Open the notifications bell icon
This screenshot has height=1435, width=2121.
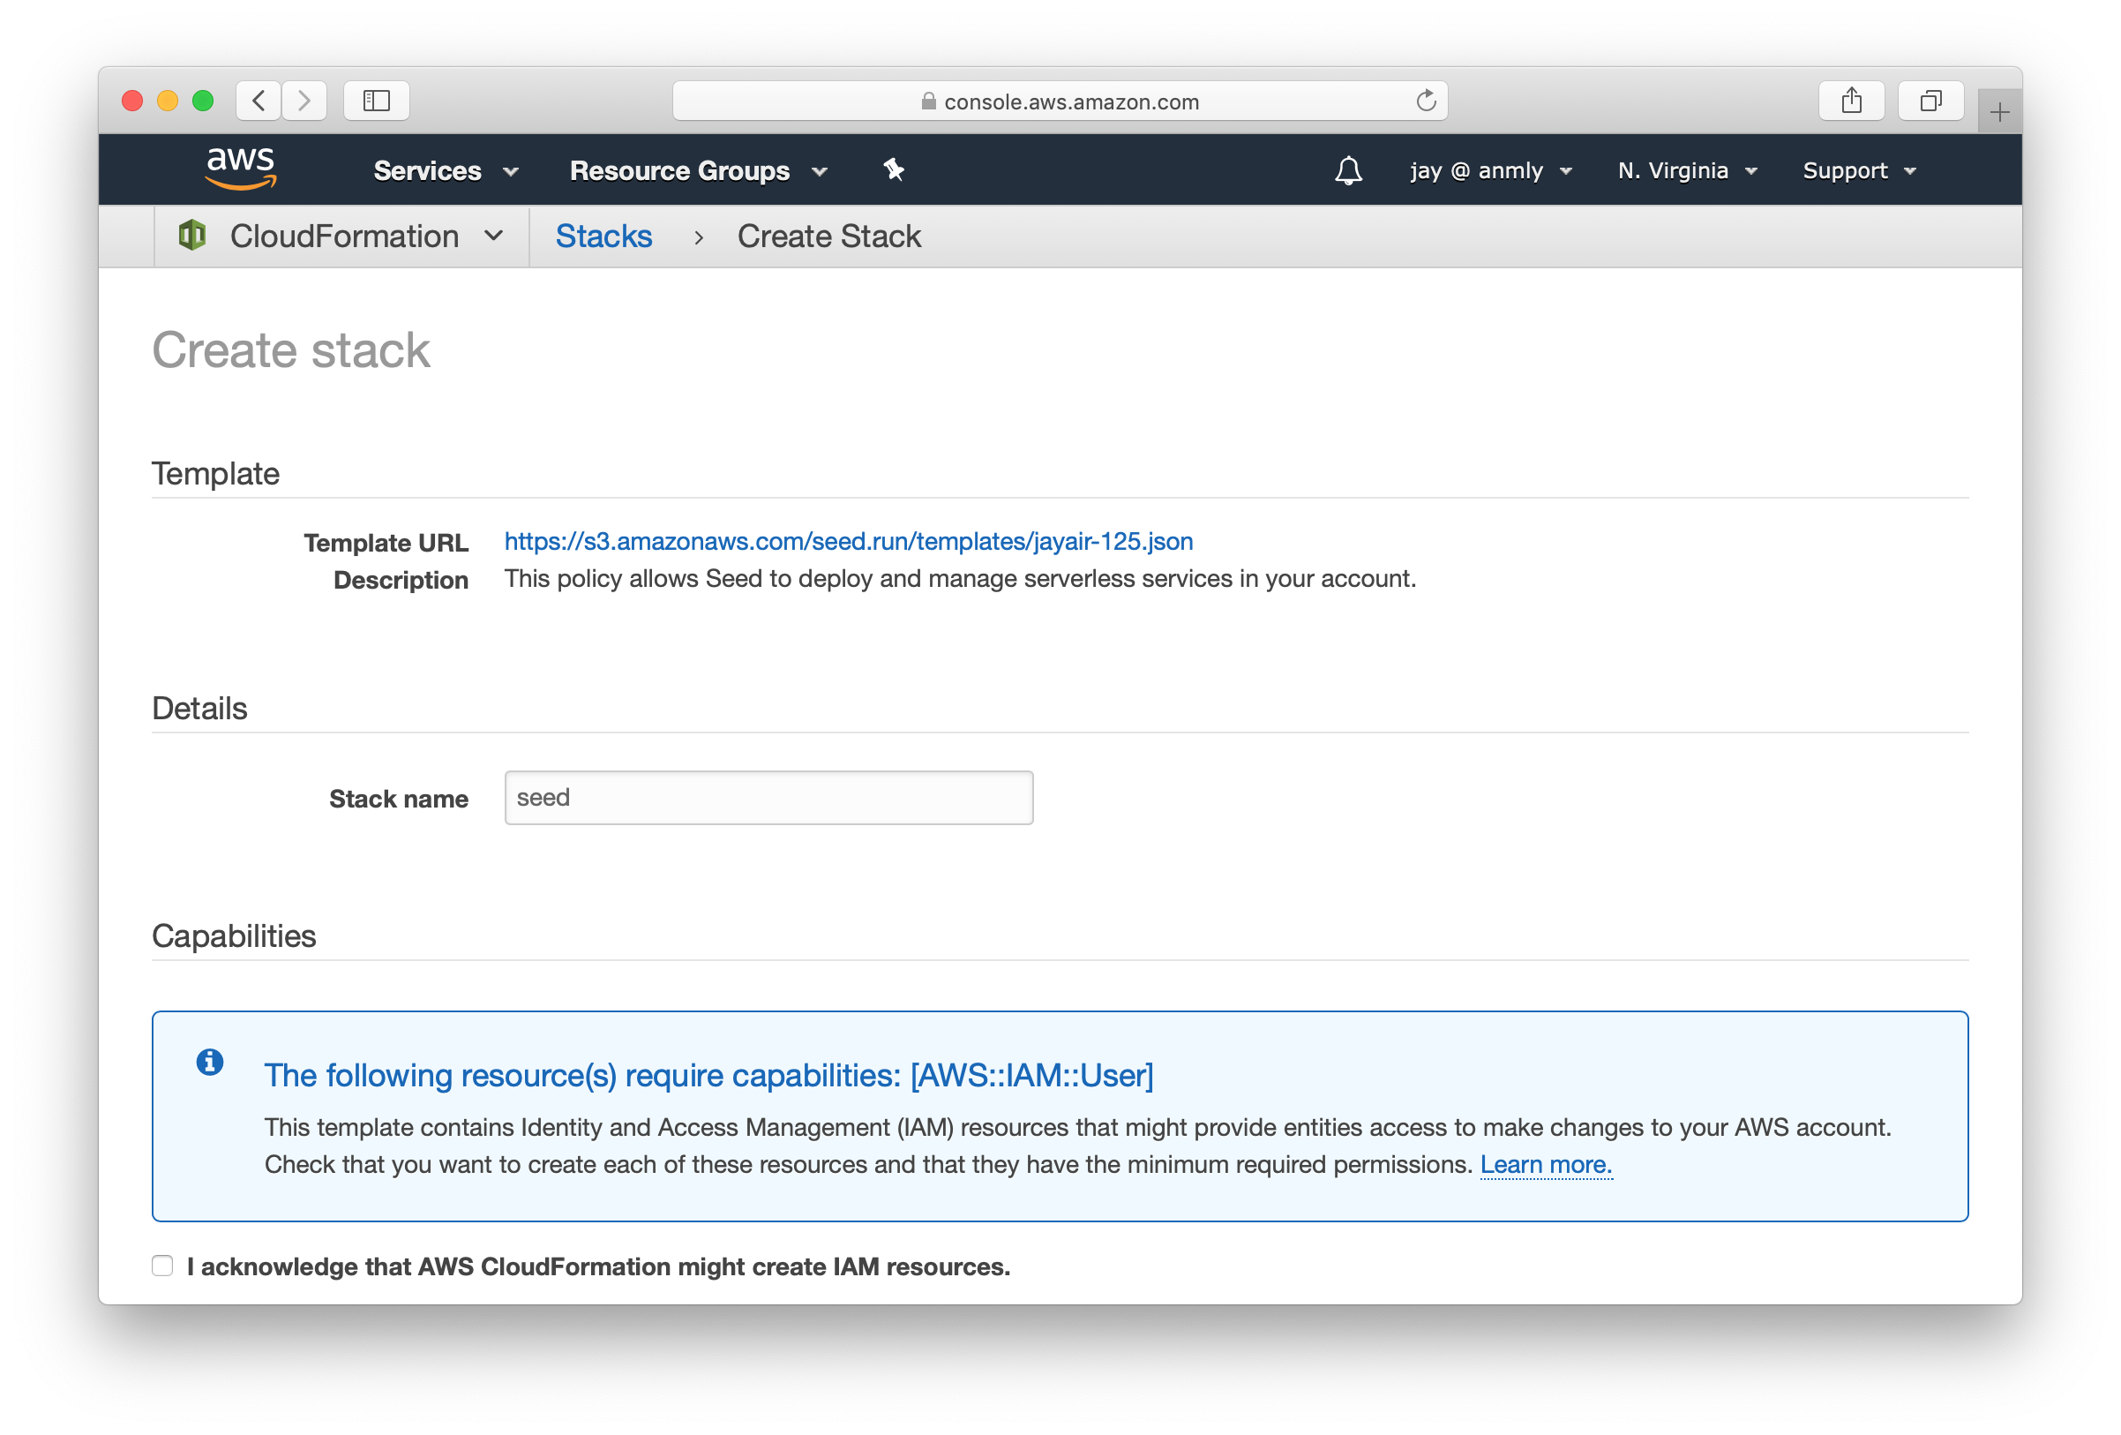pyautogui.click(x=1348, y=170)
